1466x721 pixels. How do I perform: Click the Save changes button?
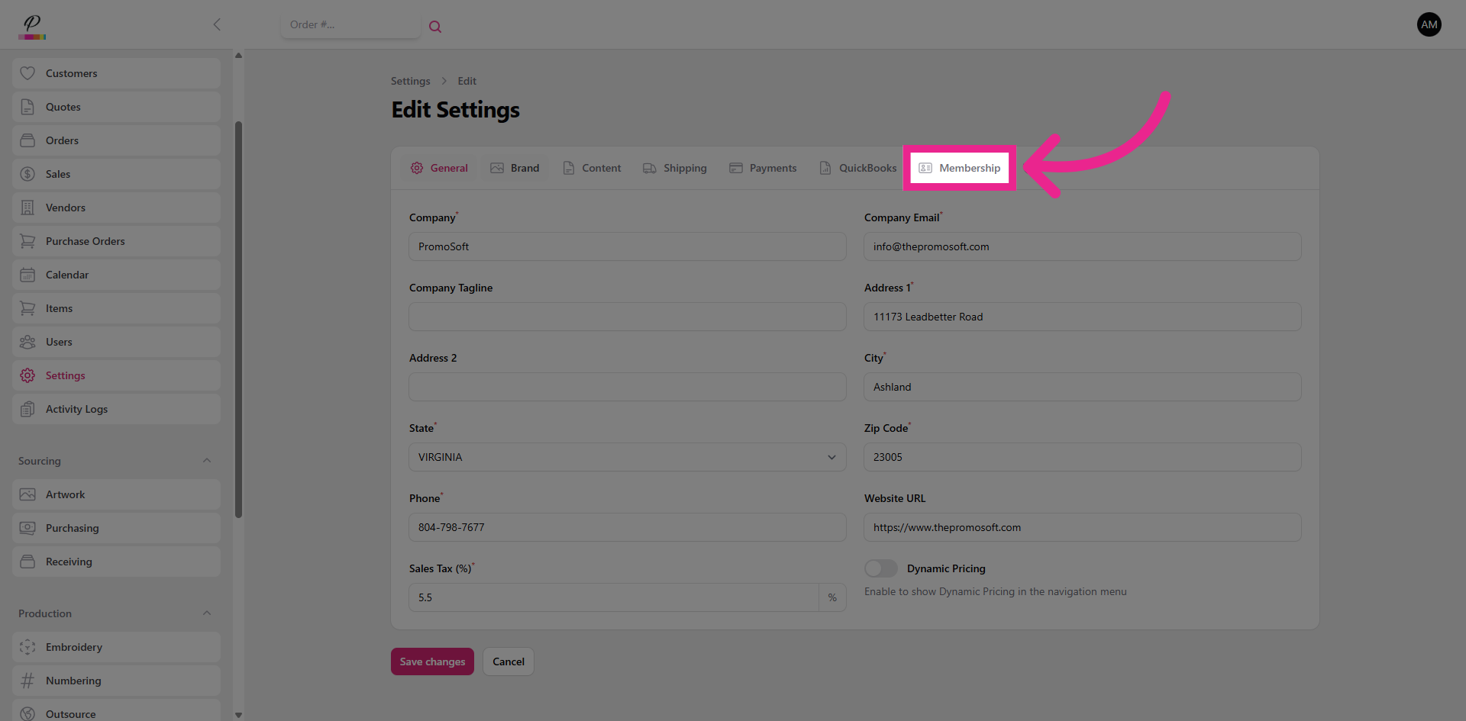pyautogui.click(x=432, y=661)
